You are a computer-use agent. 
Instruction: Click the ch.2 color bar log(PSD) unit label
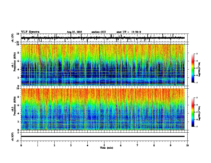click(x=200, y=113)
